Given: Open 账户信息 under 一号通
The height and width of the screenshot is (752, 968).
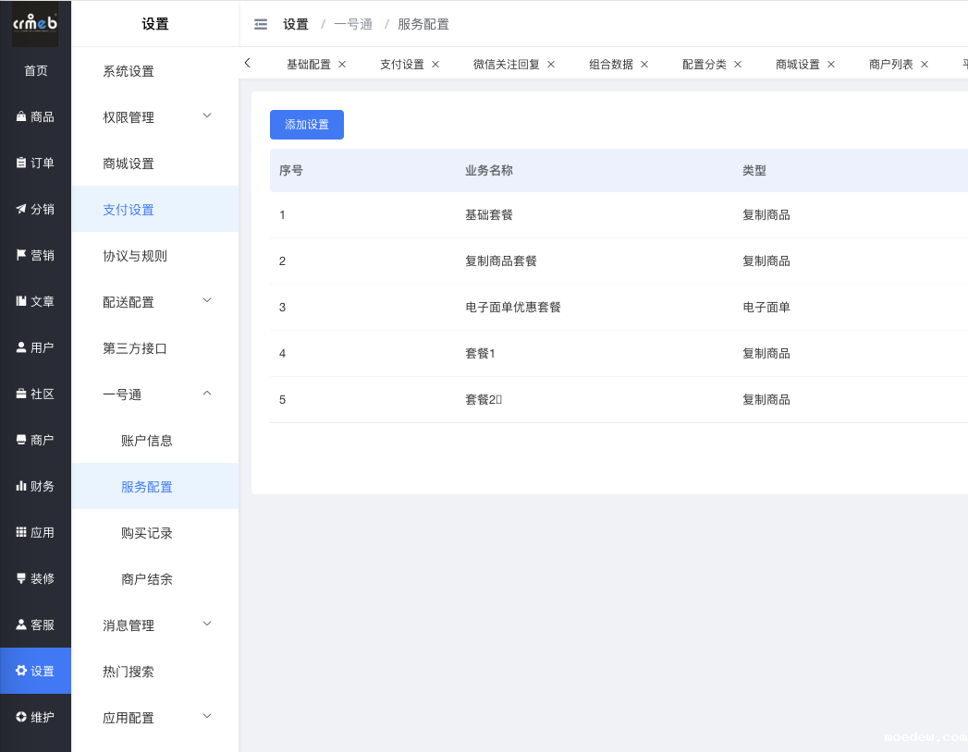Looking at the screenshot, I should 147,441.
